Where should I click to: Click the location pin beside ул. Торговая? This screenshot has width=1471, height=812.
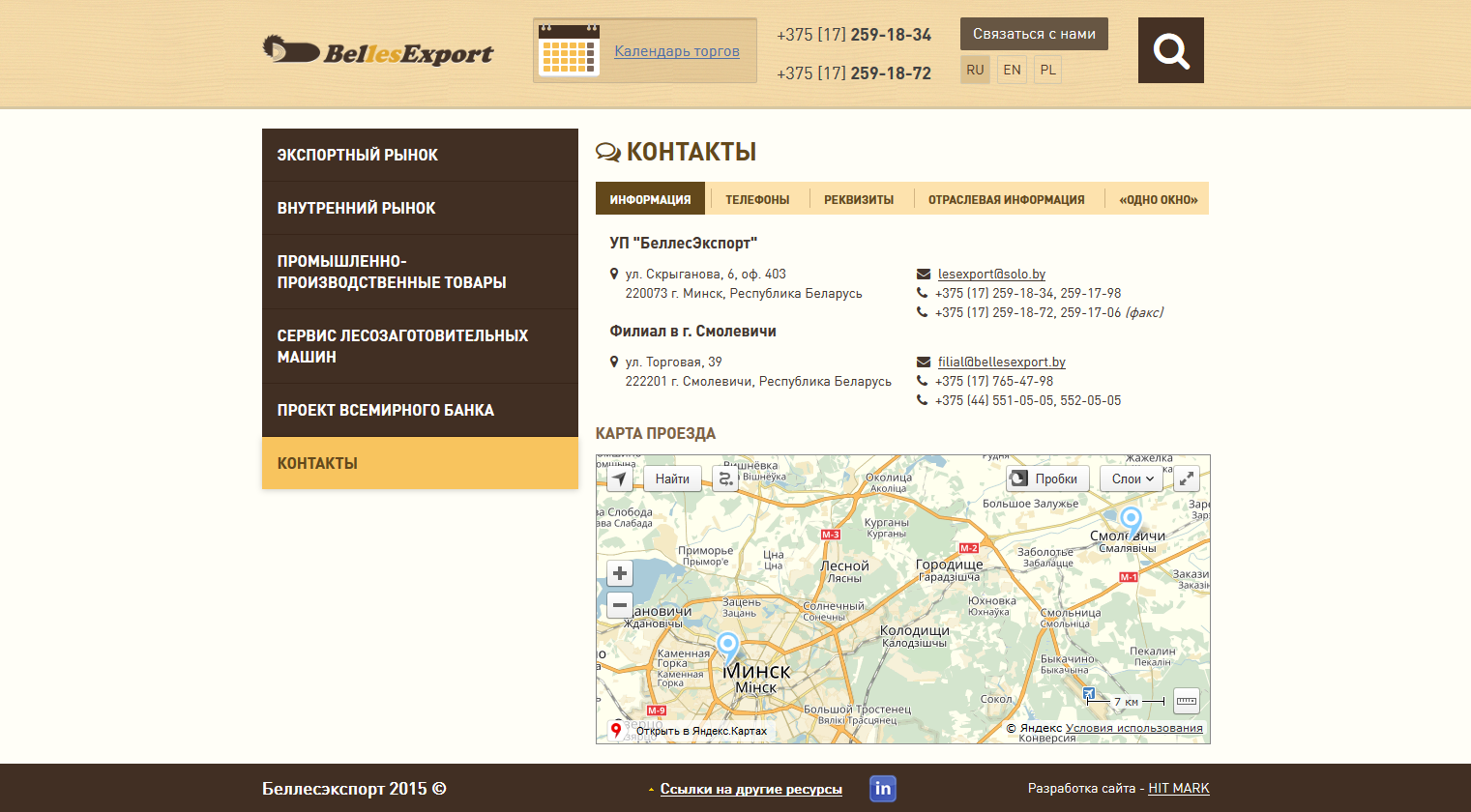pos(614,362)
